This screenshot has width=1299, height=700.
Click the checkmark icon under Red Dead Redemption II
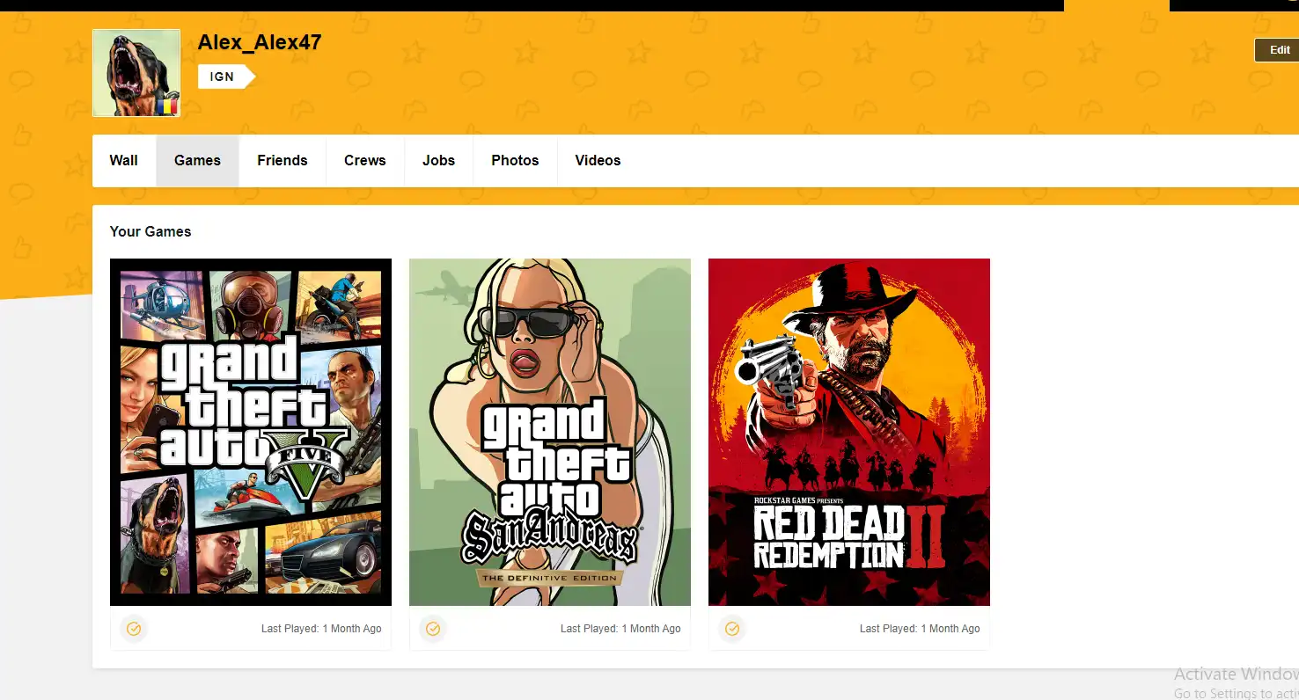tap(732, 629)
